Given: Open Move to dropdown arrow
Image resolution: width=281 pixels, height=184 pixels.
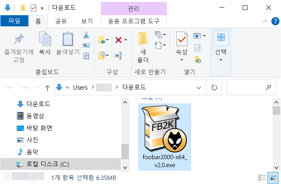Looking at the screenshot, I should coord(107,40).
